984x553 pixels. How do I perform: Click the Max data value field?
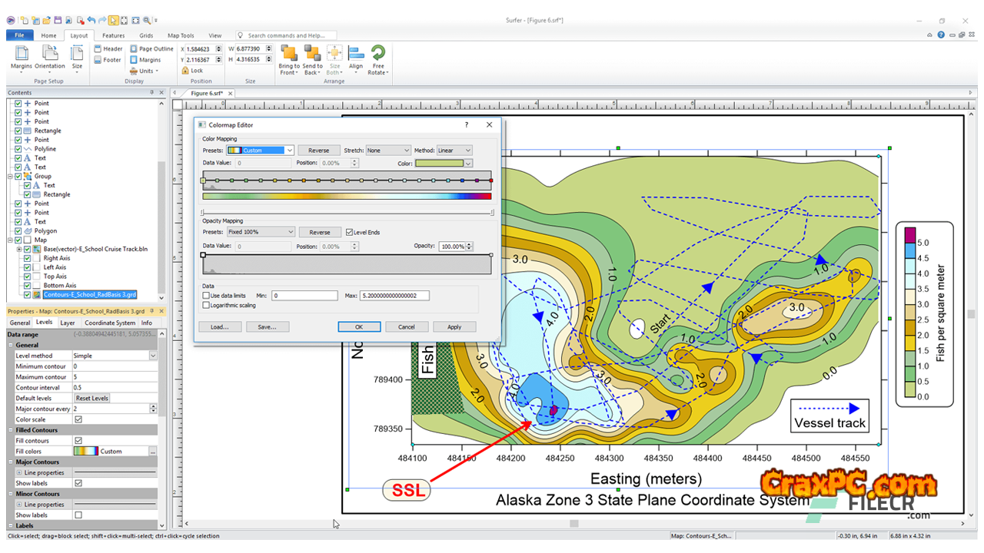click(394, 296)
